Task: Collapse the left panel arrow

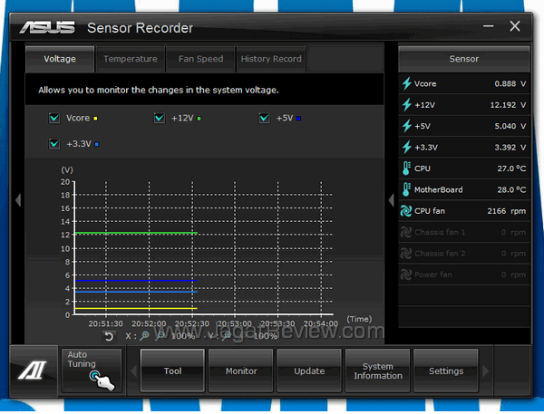Action: (x=18, y=200)
